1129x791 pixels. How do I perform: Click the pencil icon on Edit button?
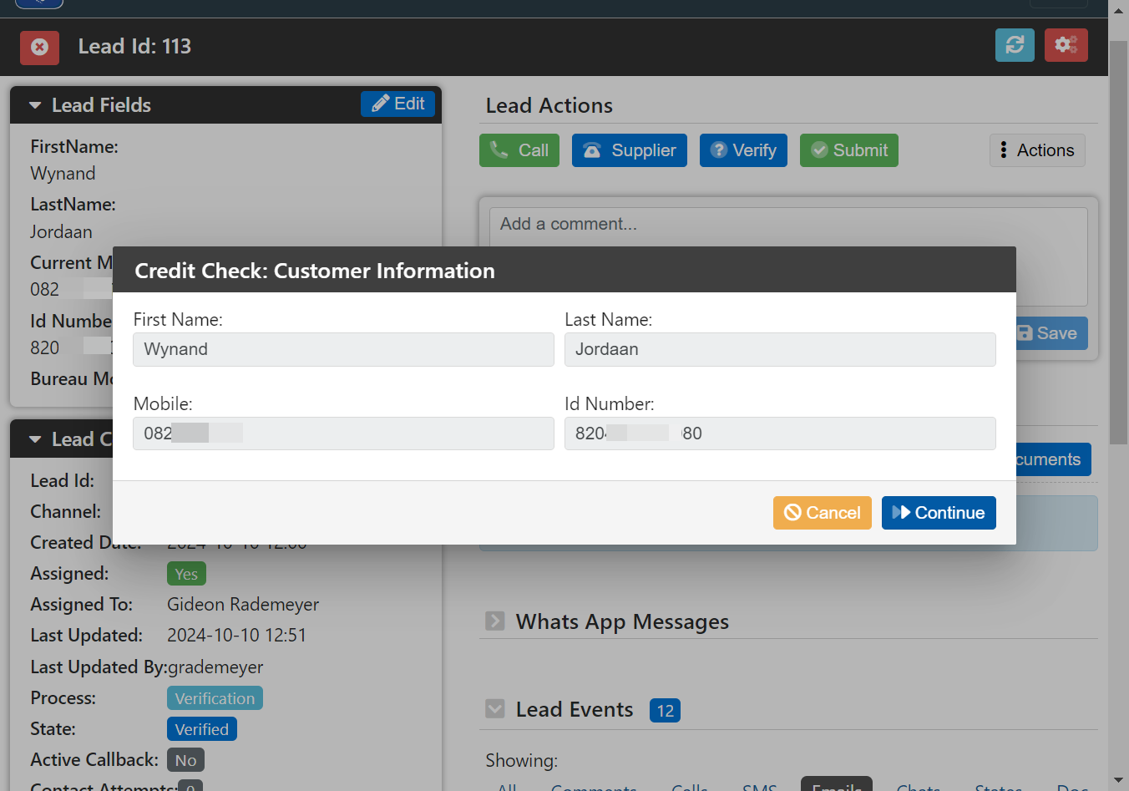pos(381,104)
